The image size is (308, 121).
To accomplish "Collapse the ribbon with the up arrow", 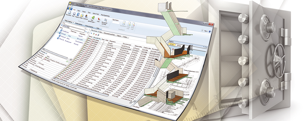I will [202, 30].
